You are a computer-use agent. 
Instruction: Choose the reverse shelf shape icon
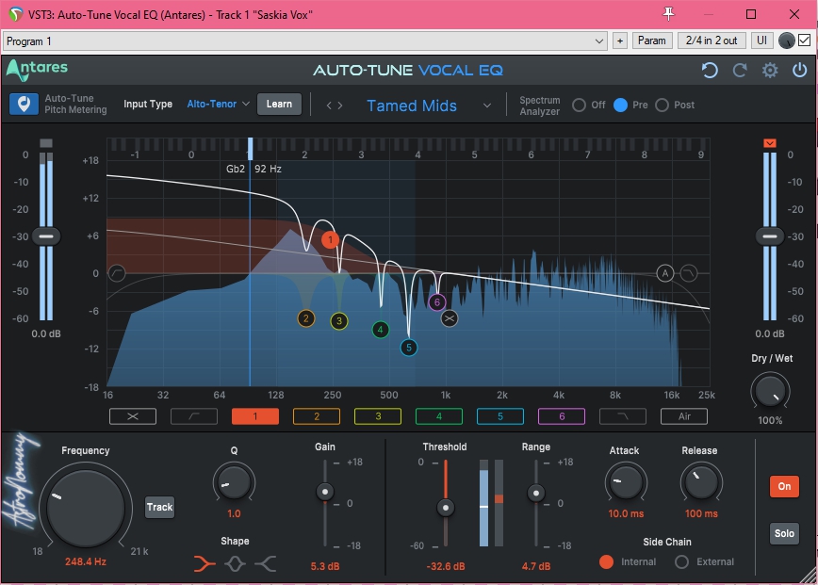(x=266, y=563)
